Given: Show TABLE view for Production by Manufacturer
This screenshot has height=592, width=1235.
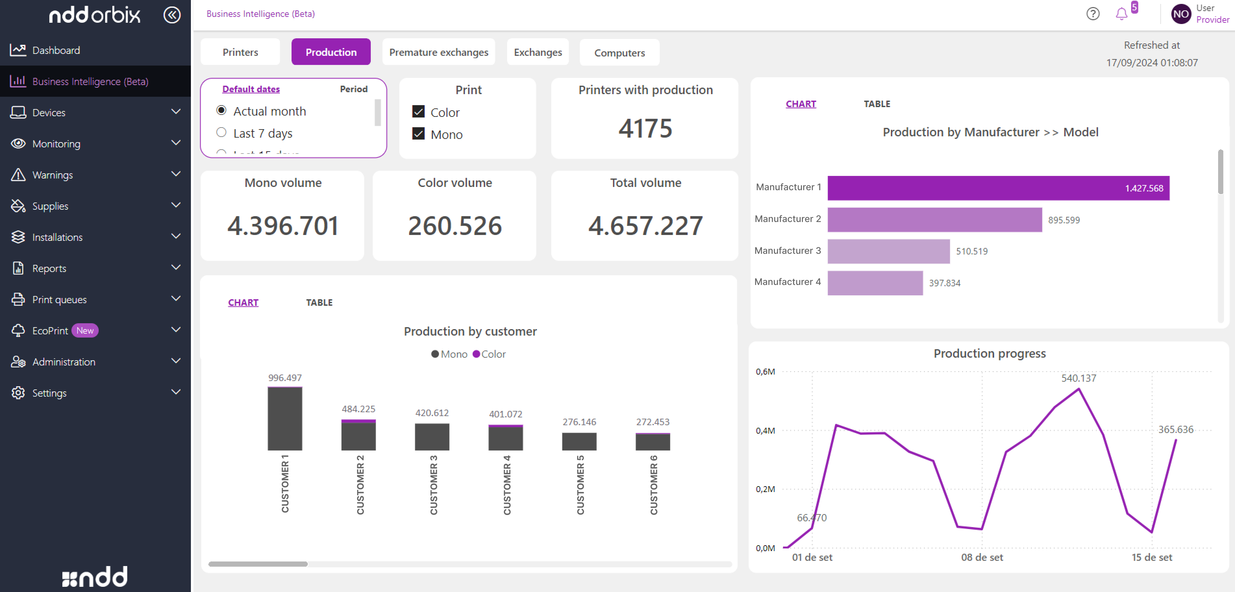Looking at the screenshot, I should pos(877,104).
